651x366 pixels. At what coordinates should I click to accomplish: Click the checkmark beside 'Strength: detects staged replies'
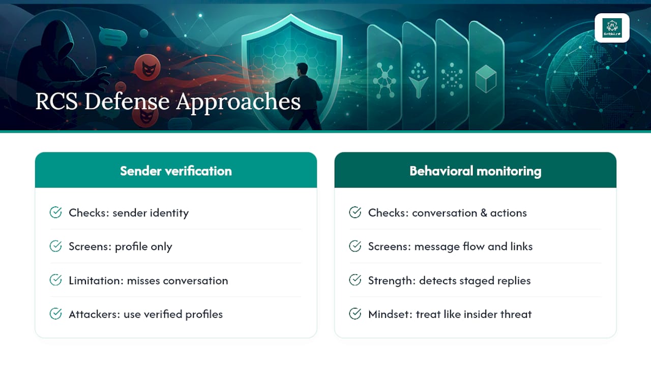355,280
